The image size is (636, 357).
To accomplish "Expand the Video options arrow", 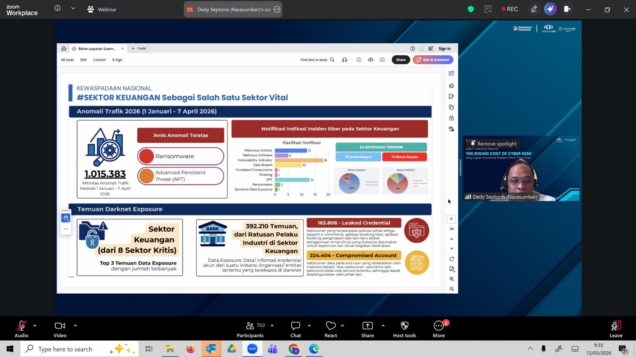I will (x=75, y=326).
